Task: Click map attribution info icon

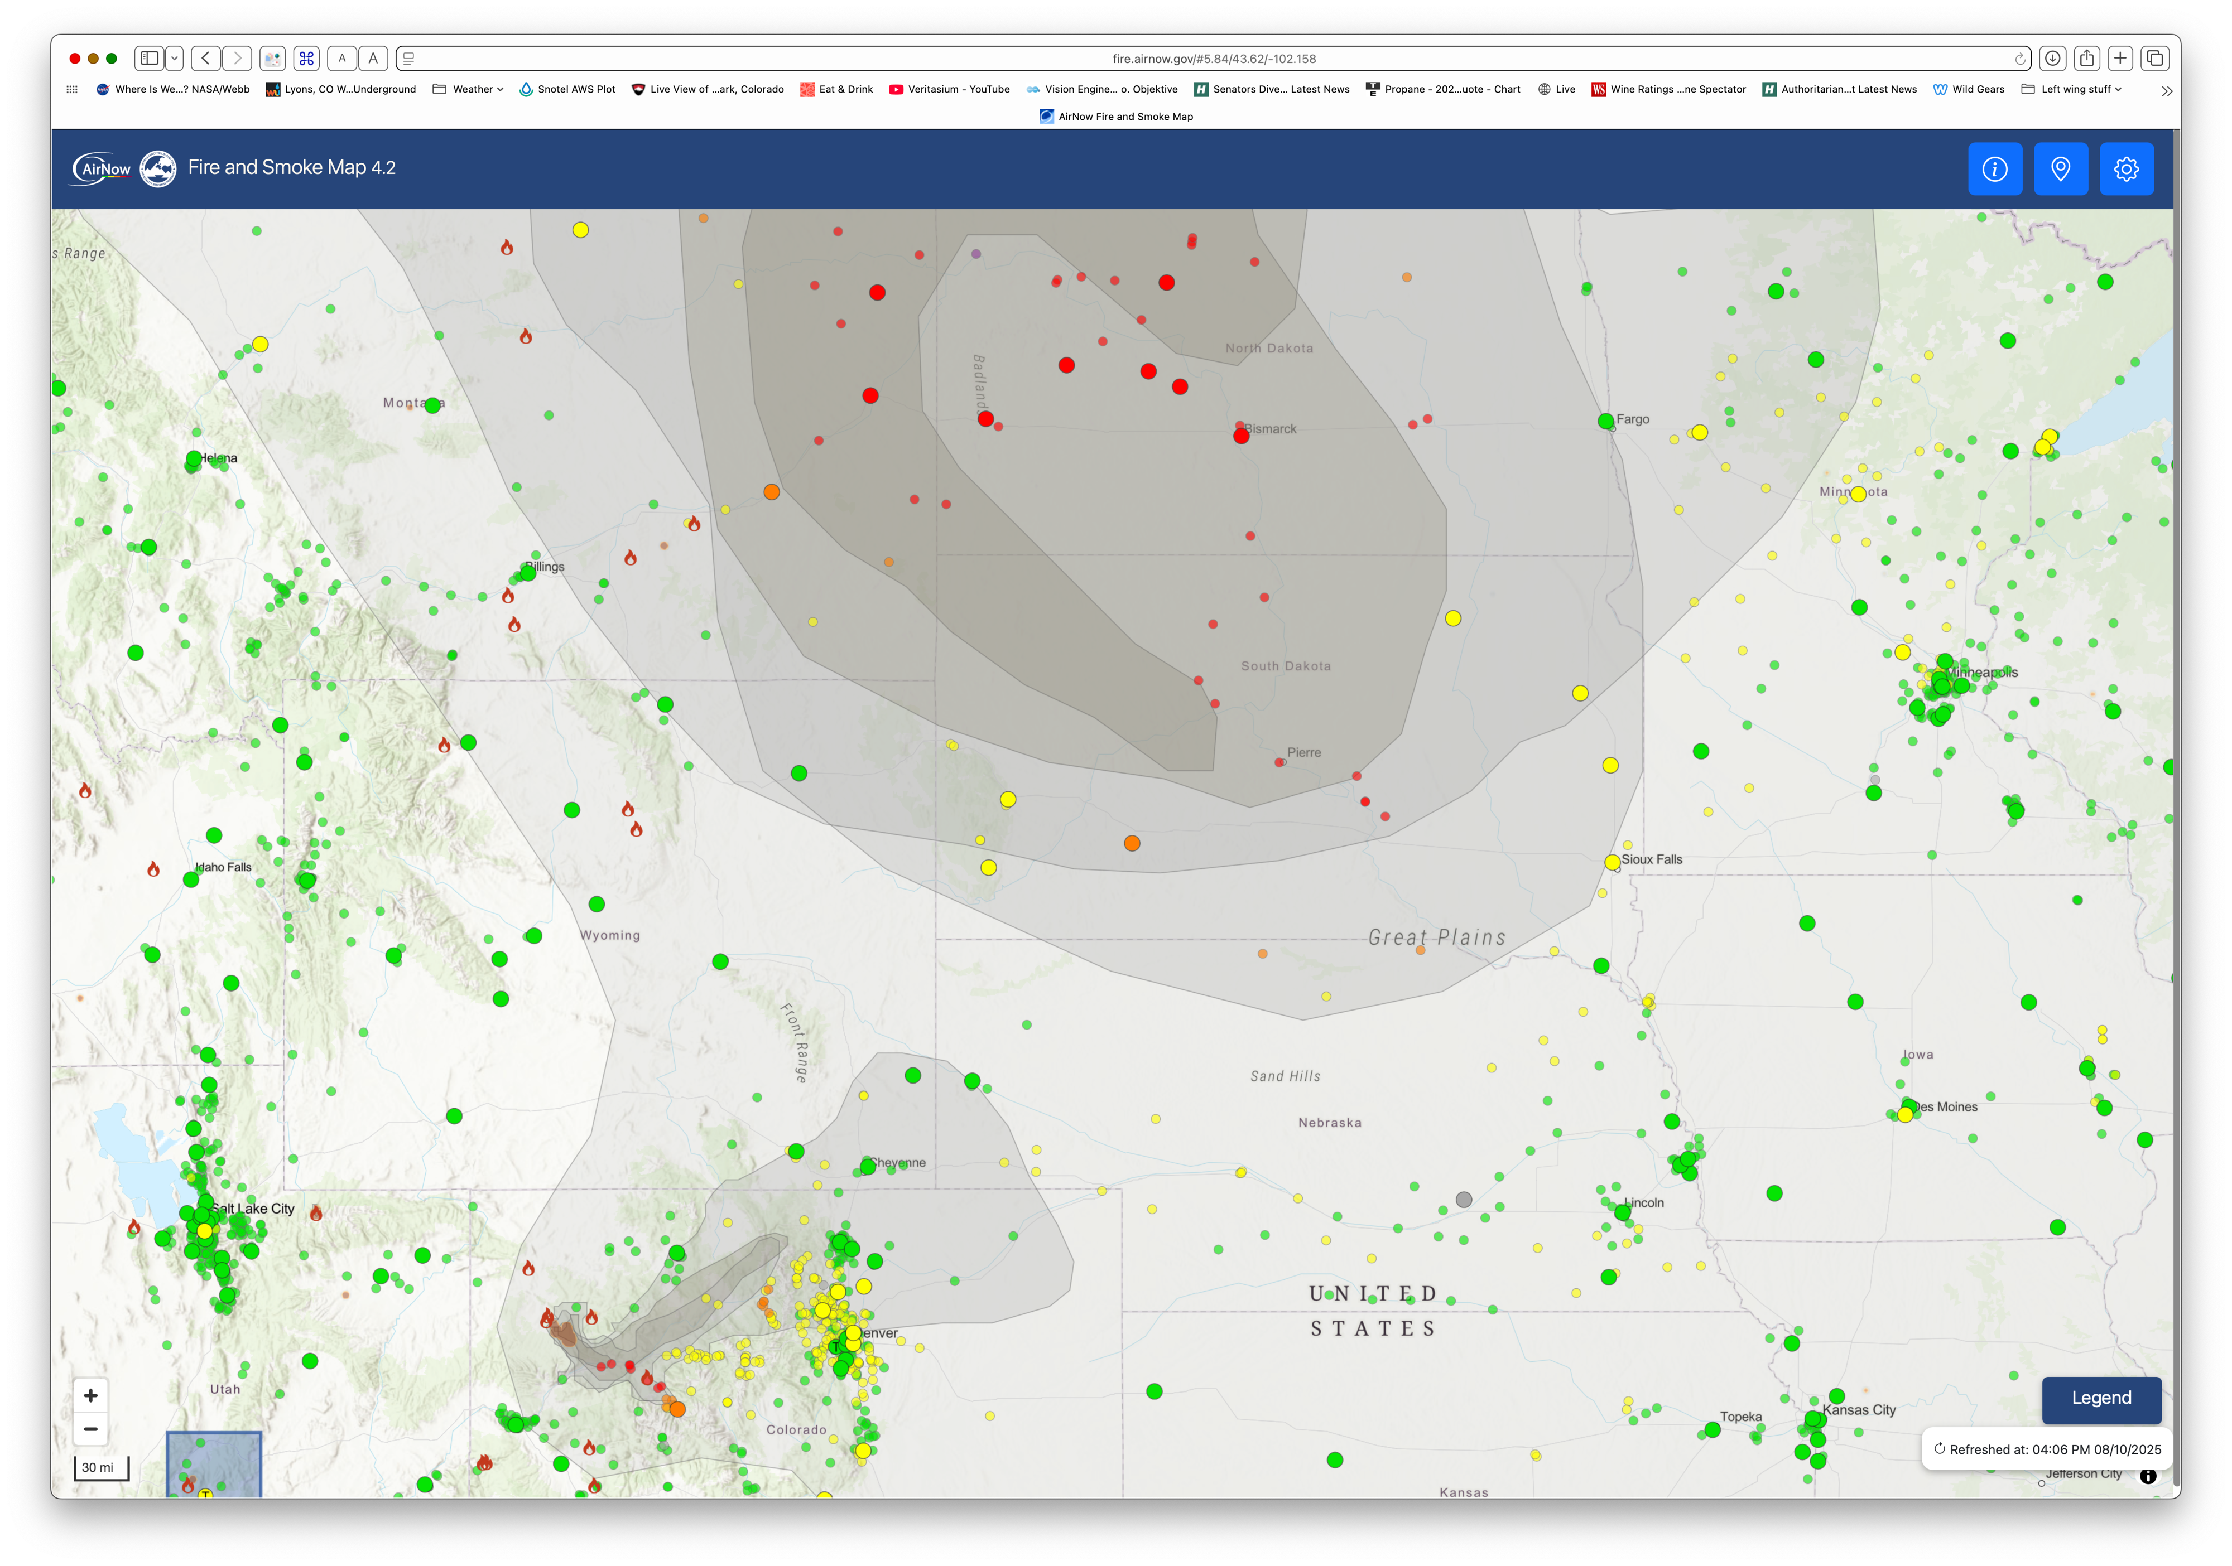Action: (2147, 1476)
